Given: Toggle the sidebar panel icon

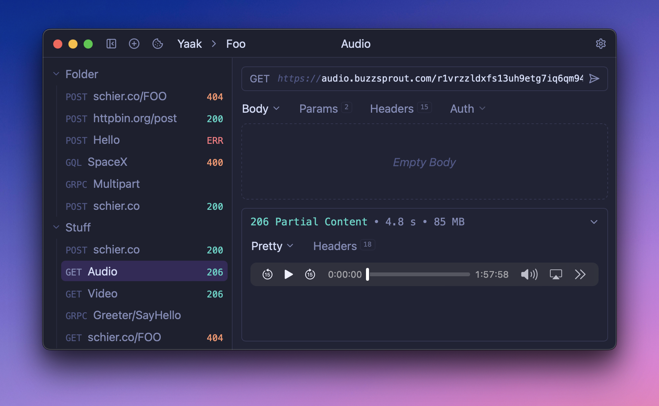Looking at the screenshot, I should [111, 44].
